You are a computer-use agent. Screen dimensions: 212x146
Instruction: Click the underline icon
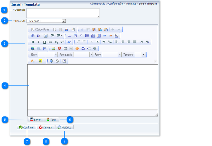(44, 42)
